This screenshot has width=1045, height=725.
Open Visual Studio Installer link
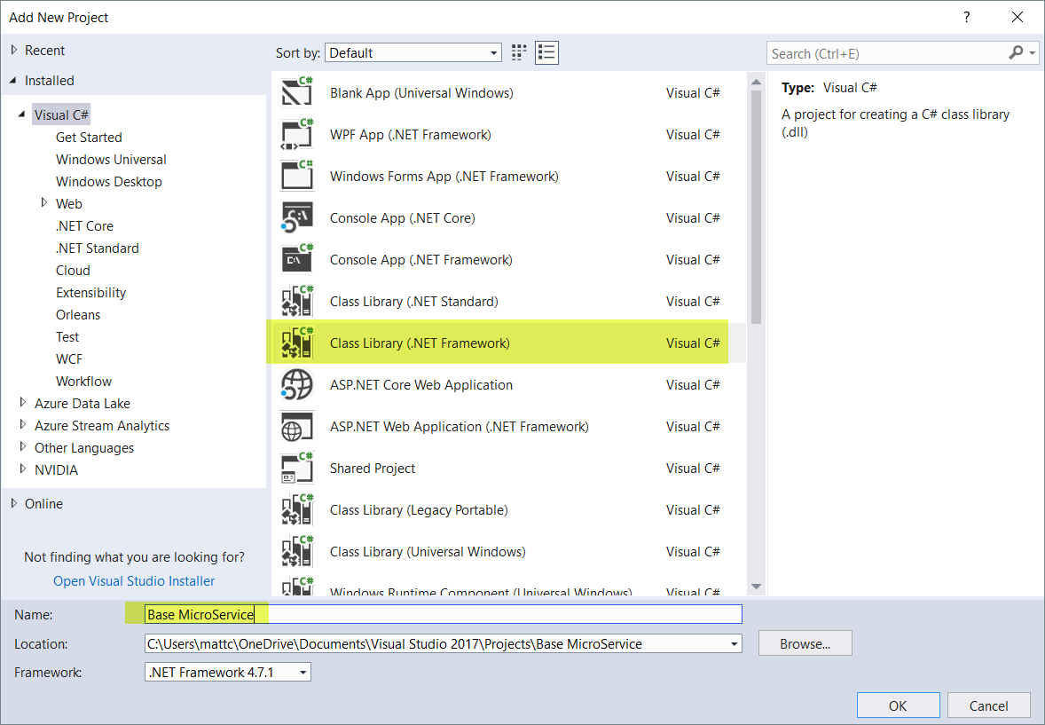tap(134, 581)
